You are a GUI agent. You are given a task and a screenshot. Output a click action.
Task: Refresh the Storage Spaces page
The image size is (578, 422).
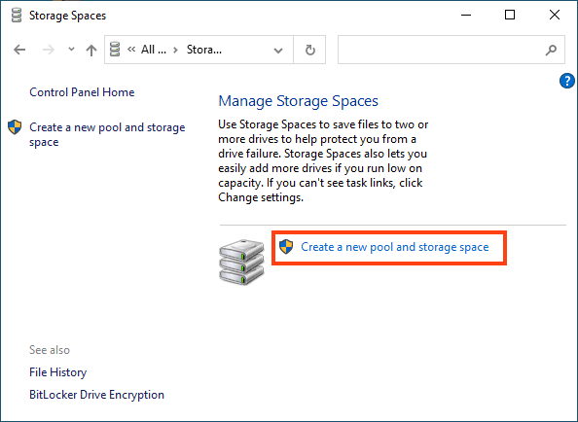point(310,50)
